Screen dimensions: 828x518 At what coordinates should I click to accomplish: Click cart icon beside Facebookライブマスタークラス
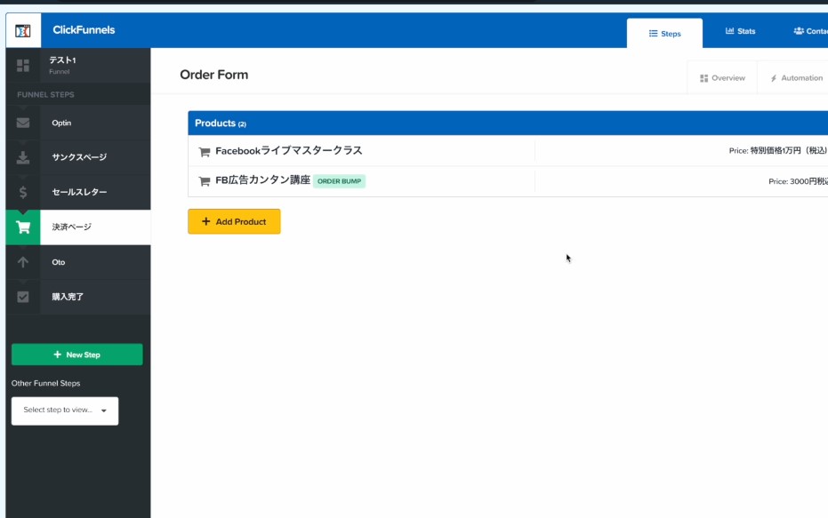[x=204, y=152]
